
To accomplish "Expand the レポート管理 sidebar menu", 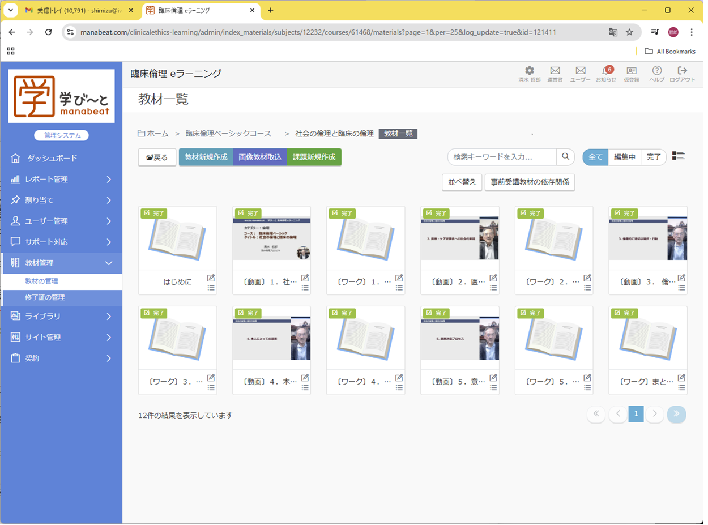I will [61, 180].
